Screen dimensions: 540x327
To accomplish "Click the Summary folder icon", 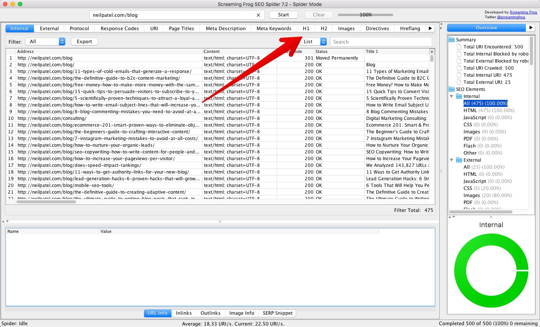I will [x=452, y=39].
